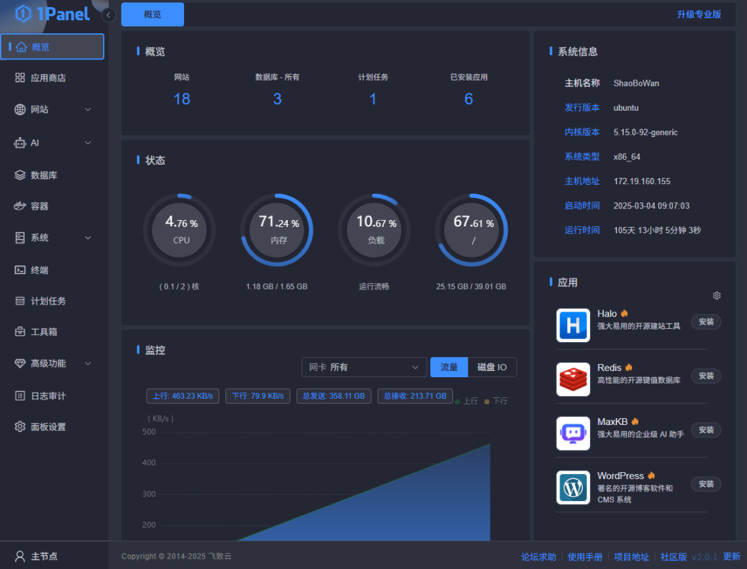Open the 应用商店 app store section
Screen dimensions: 747x569
[x=52, y=78]
